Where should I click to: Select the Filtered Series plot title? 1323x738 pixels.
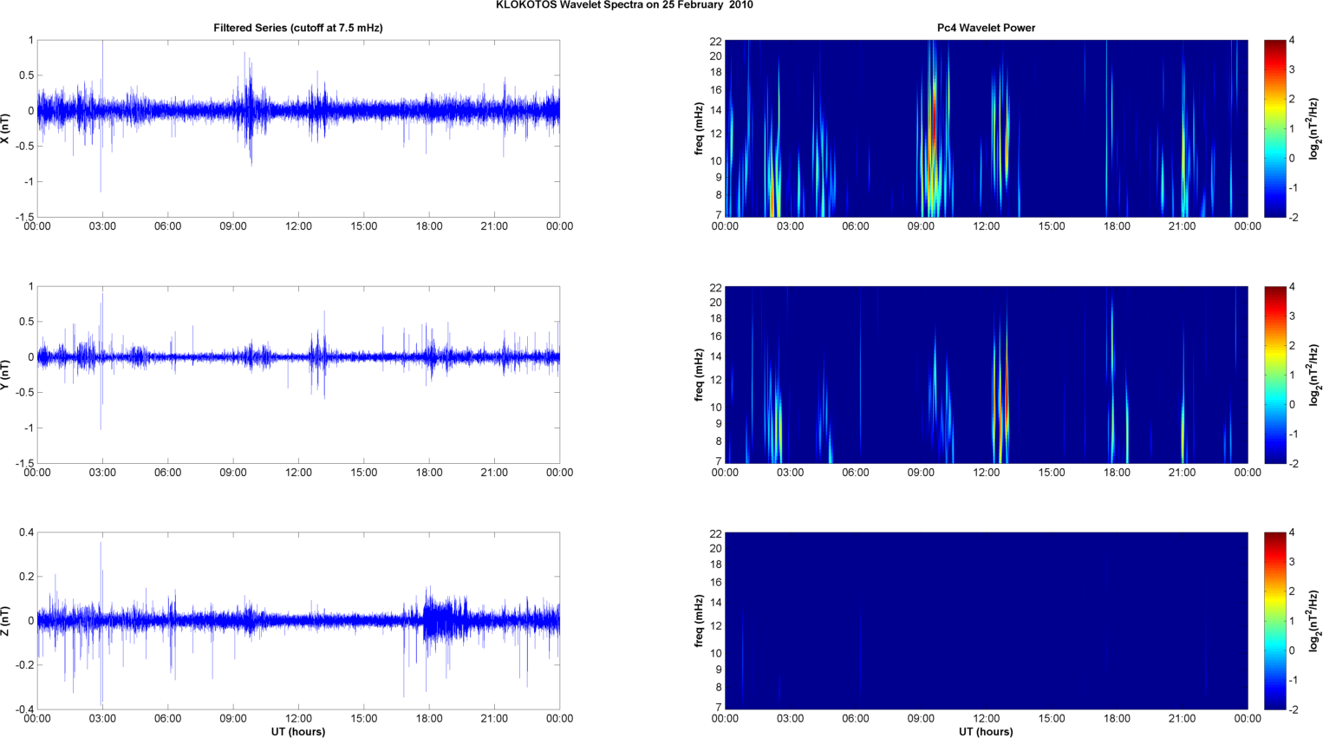coord(297,28)
